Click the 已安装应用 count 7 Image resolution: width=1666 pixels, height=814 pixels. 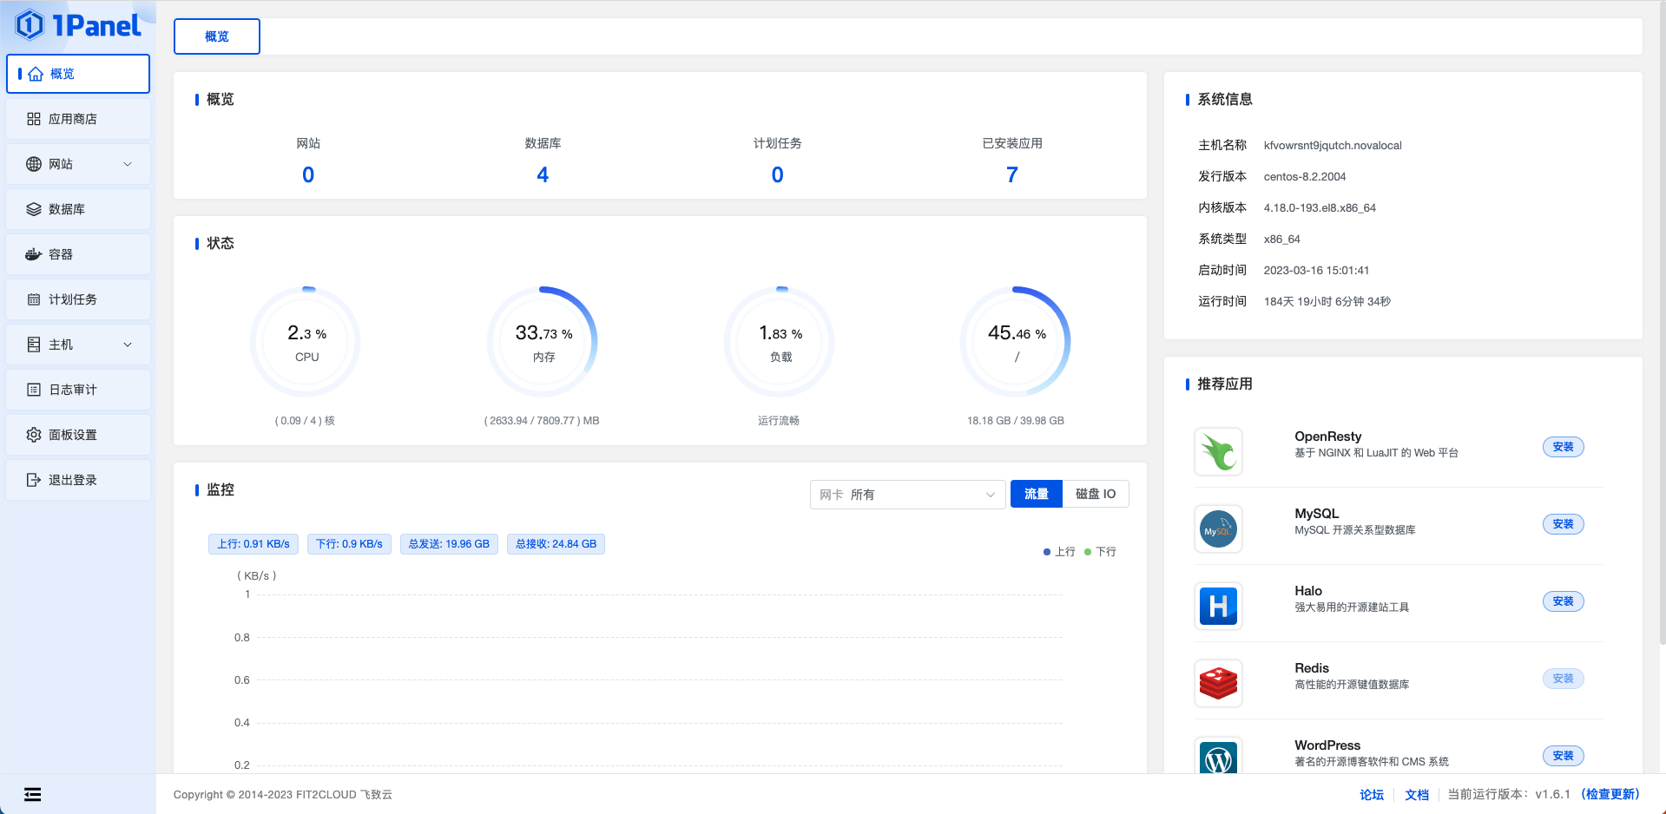click(x=1012, y=175)
